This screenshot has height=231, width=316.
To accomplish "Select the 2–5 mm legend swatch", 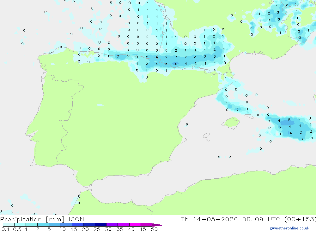I will (43, 225).
